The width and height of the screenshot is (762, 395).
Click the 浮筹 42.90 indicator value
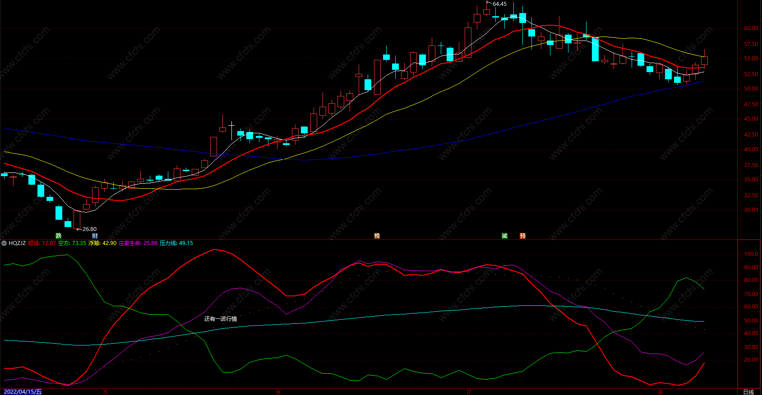click(102, 243)
